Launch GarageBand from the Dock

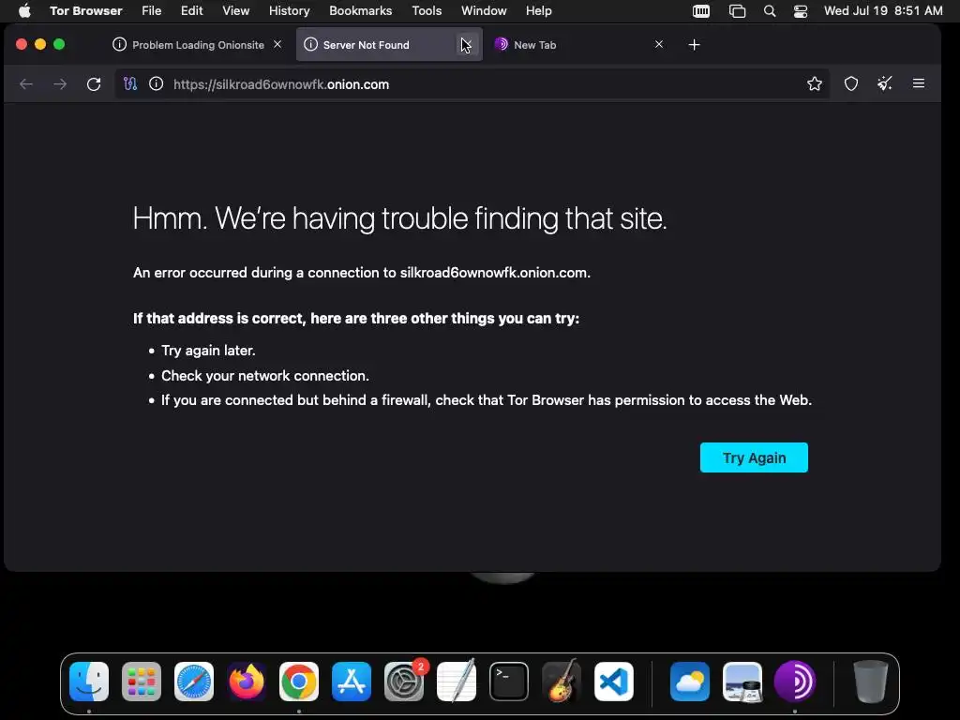562,682
